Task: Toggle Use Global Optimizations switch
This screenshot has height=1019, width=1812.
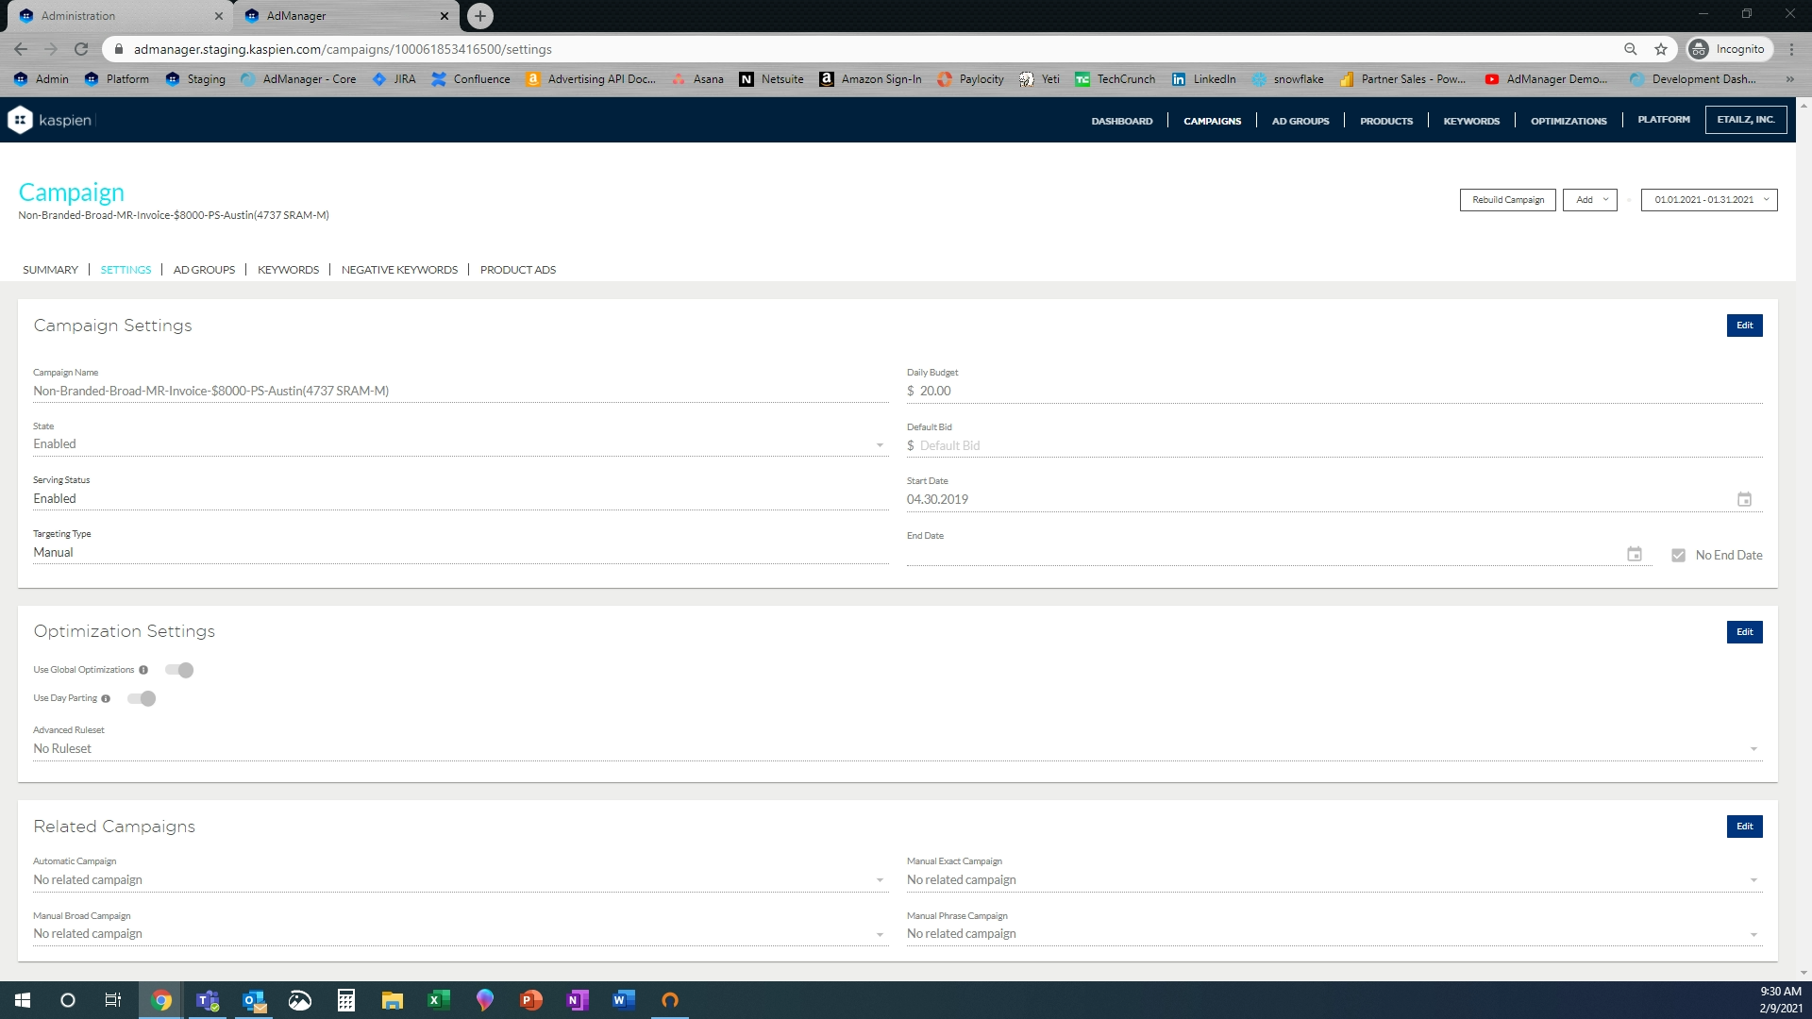Action: pyautogui.click(x=179, y=670)
